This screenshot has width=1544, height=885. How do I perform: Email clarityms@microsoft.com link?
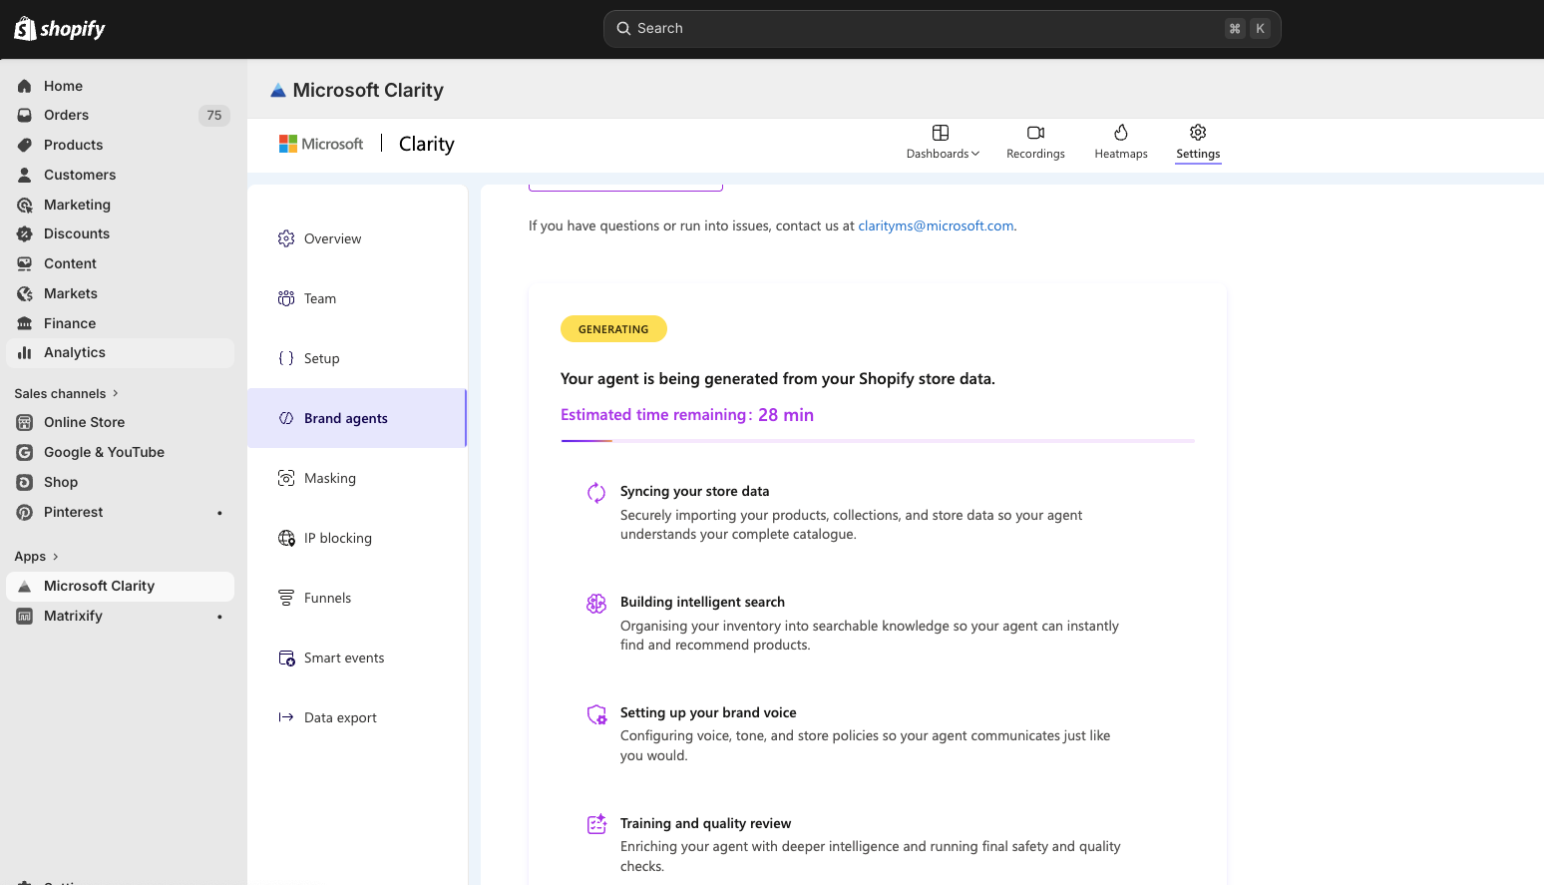point(936,225)
